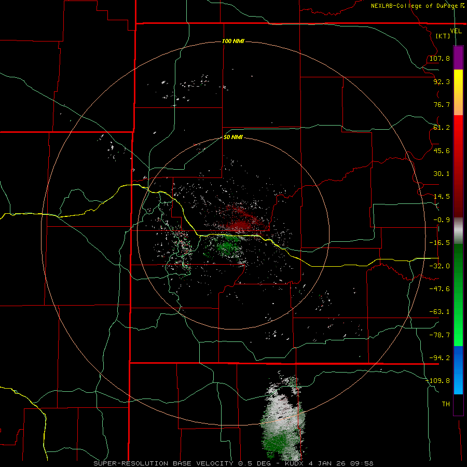Click the 92.3 velocity scale value
Image resolution: width=467 pixels, height=467 pixels.
point(442,81)
